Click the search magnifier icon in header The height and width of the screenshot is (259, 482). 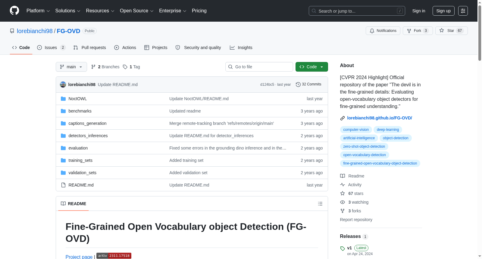point(314,11)
